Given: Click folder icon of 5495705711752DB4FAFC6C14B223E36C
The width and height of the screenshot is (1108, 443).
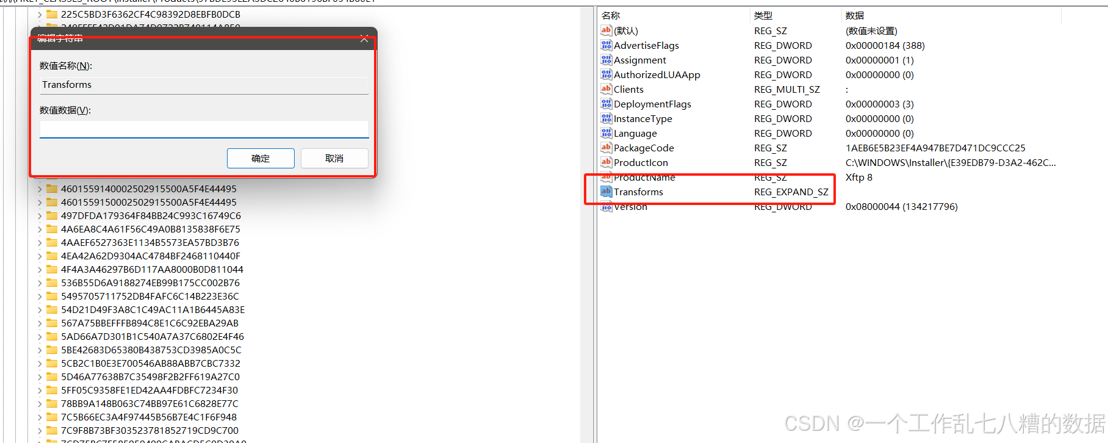Looking at the screenshot, I should (x=52, y=296).
